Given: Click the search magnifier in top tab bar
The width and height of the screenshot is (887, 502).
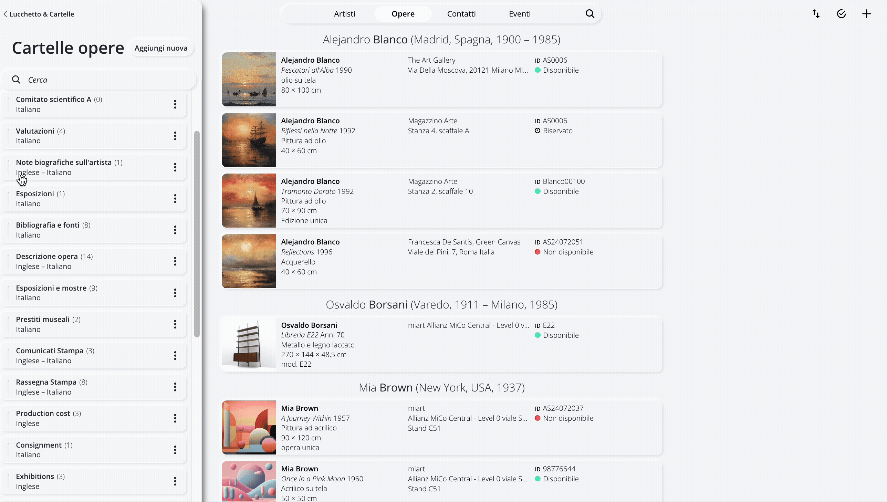Looking at the screenshot, I should point(590,14).
